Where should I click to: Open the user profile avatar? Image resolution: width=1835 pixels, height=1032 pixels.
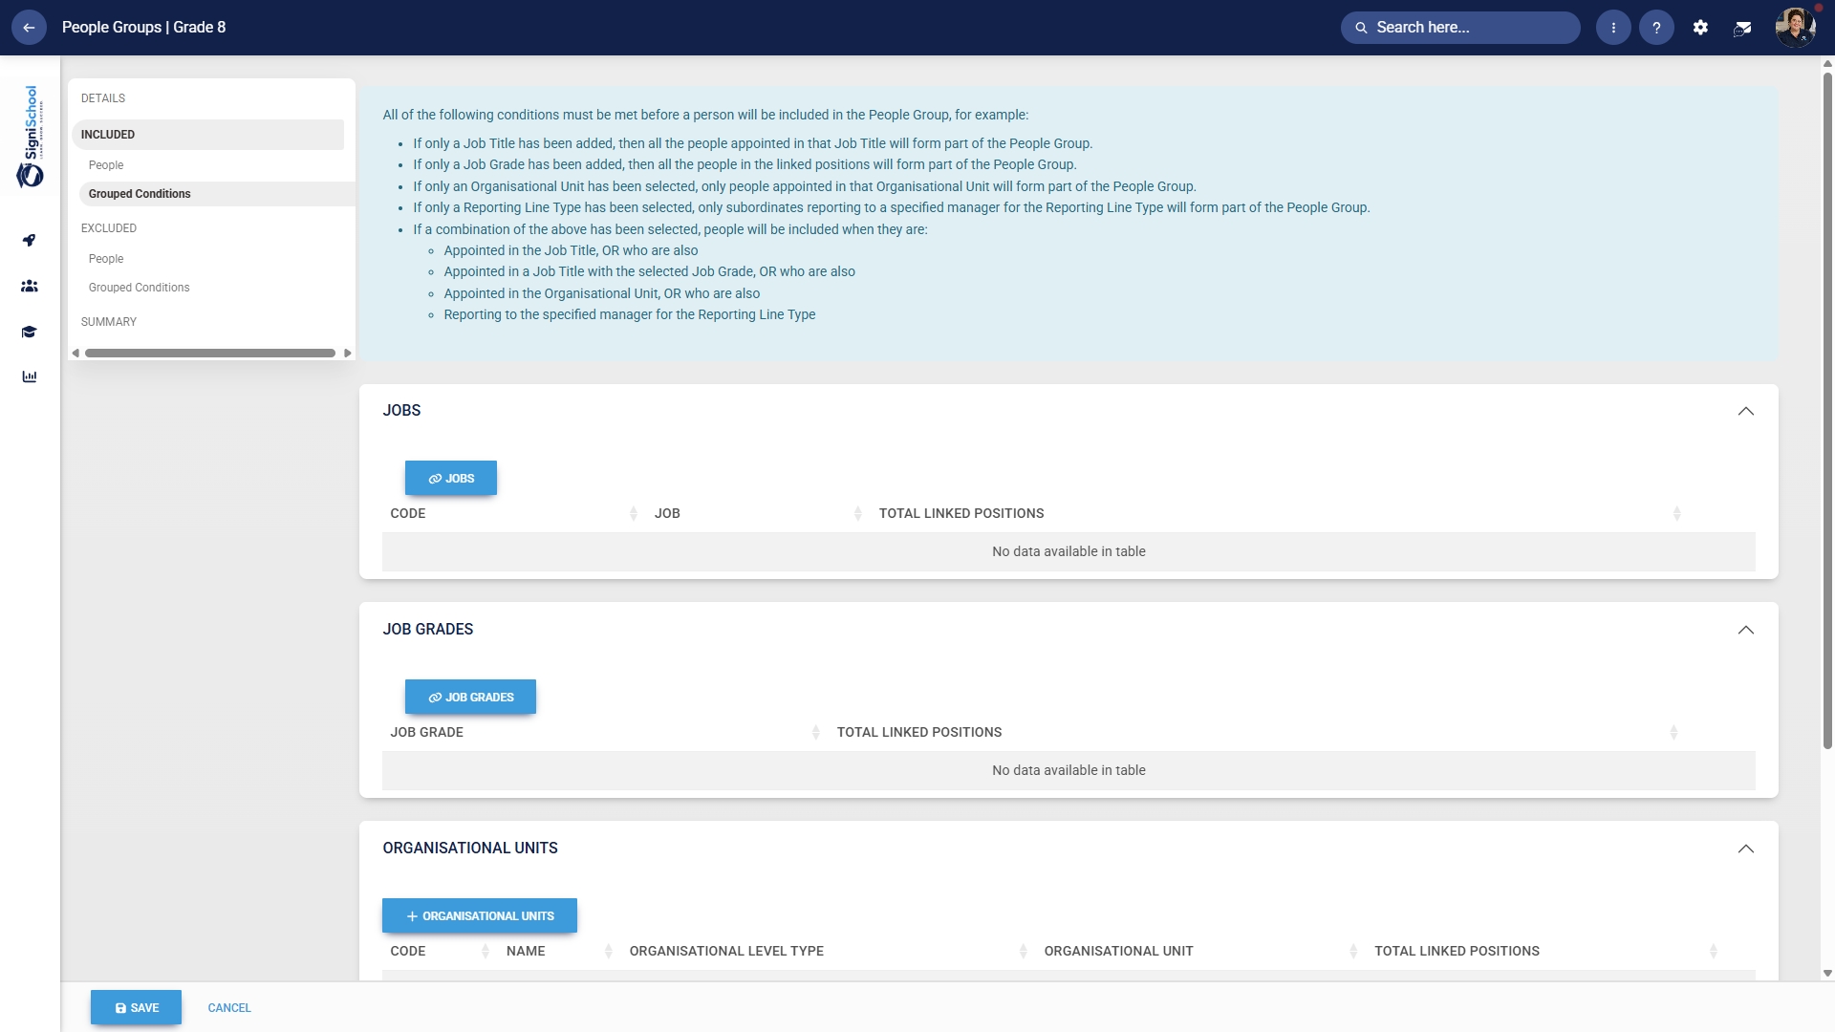tap(1795, 27)
